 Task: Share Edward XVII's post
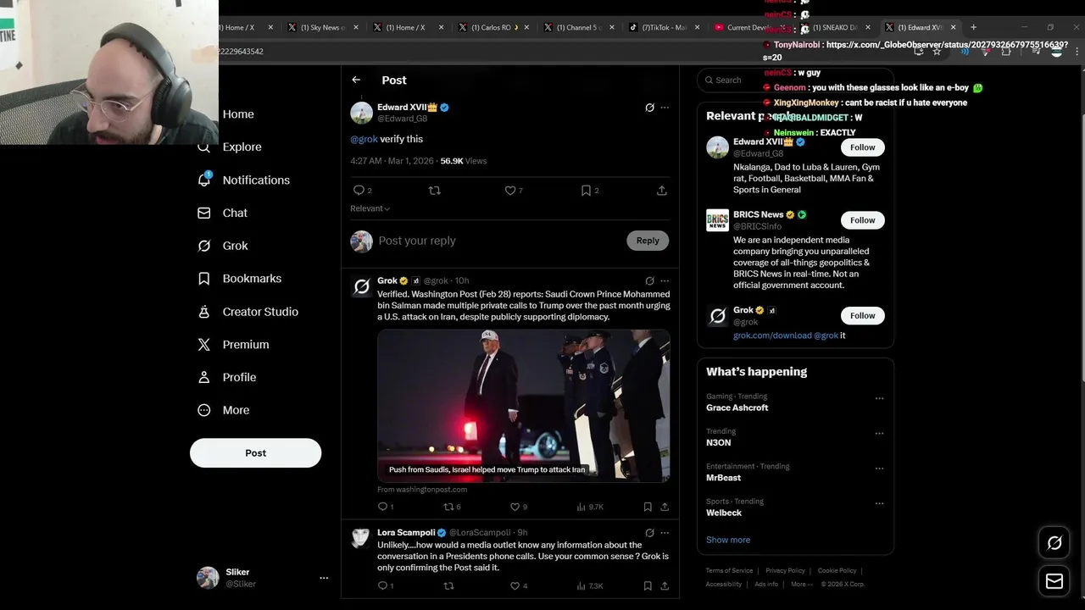(x=662, y=191)
